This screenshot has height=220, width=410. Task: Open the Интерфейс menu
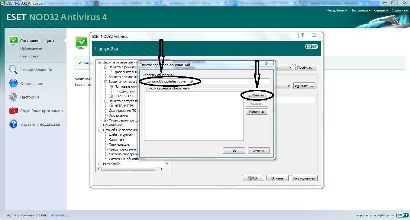coord(337,10)
